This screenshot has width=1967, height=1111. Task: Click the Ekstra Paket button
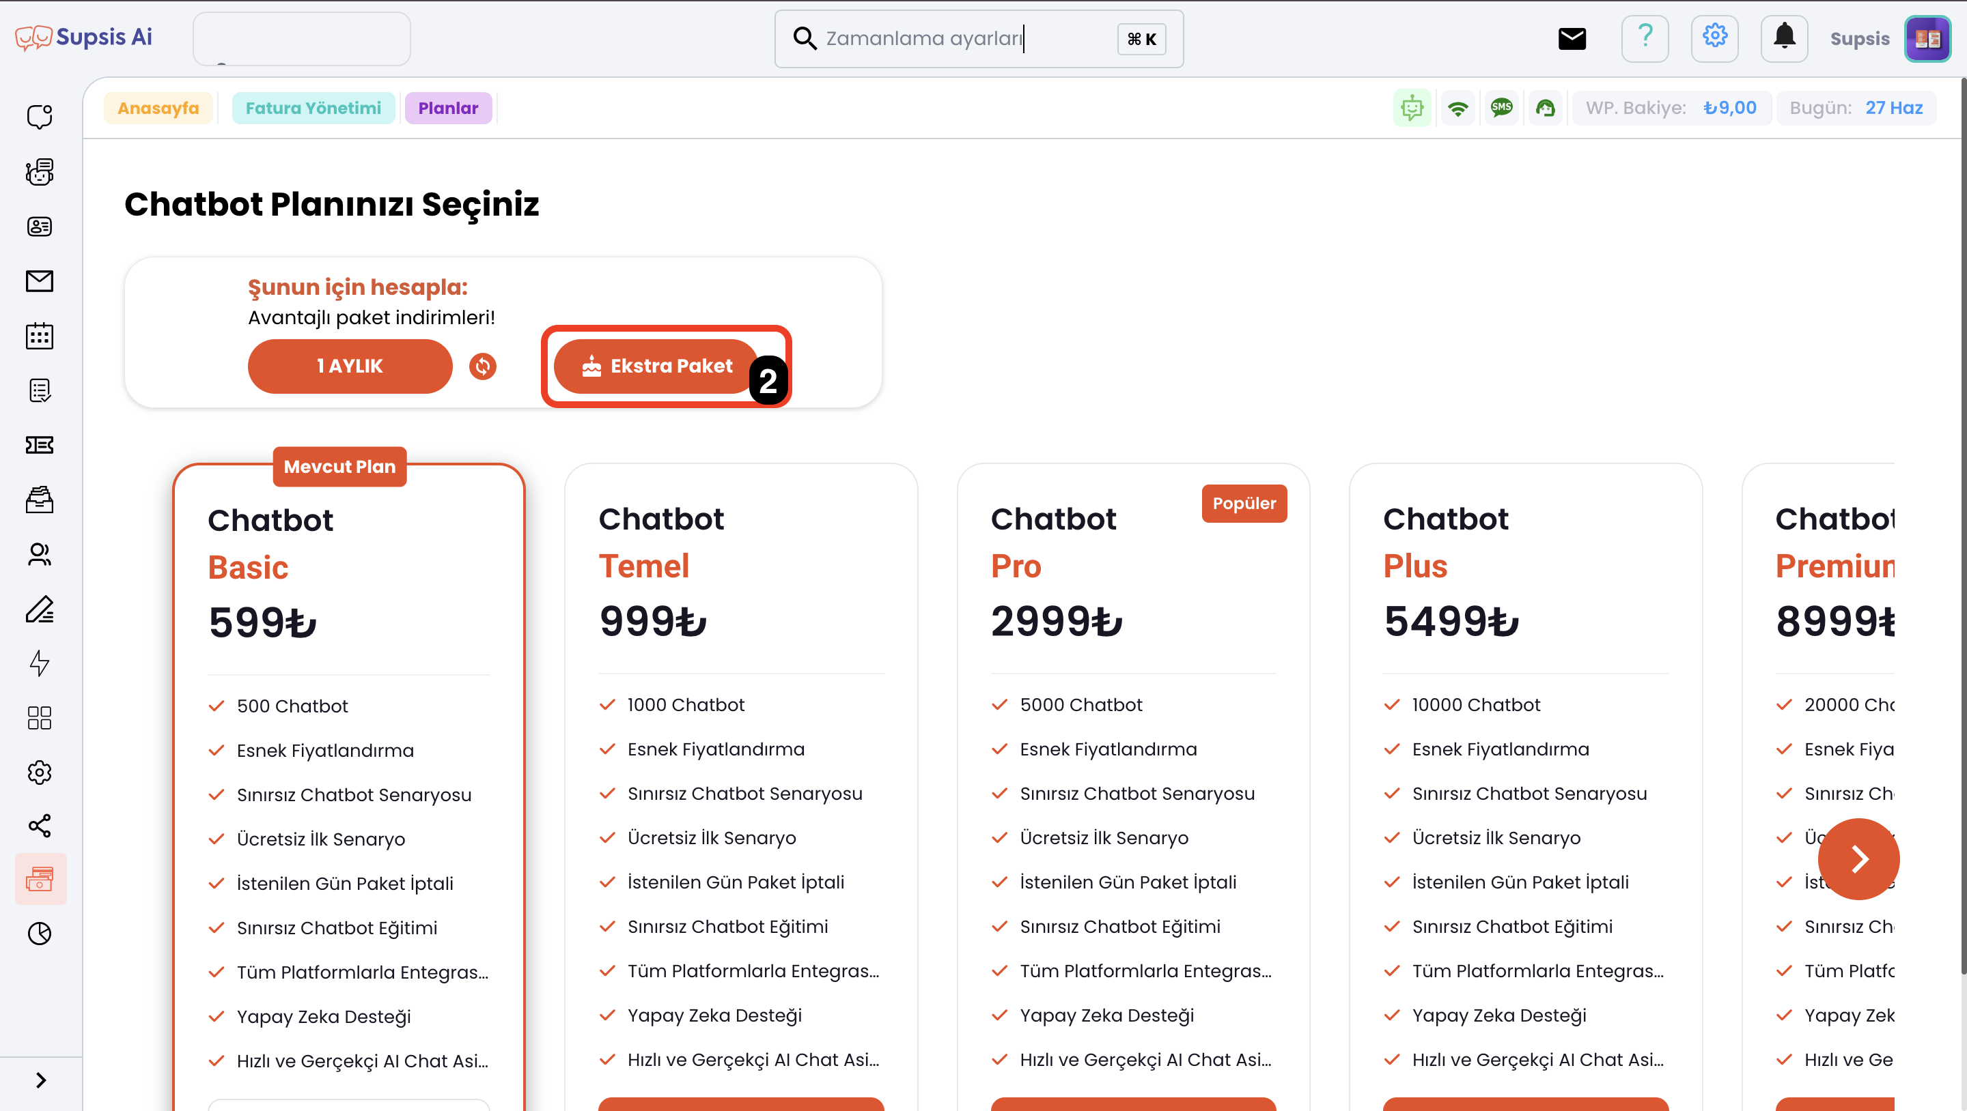[655, 366]
